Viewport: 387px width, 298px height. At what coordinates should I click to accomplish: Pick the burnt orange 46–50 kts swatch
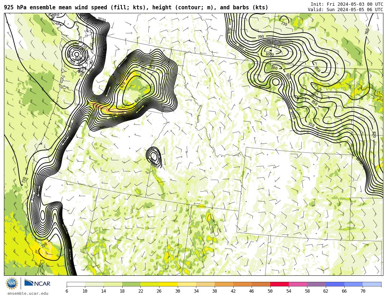261,284
